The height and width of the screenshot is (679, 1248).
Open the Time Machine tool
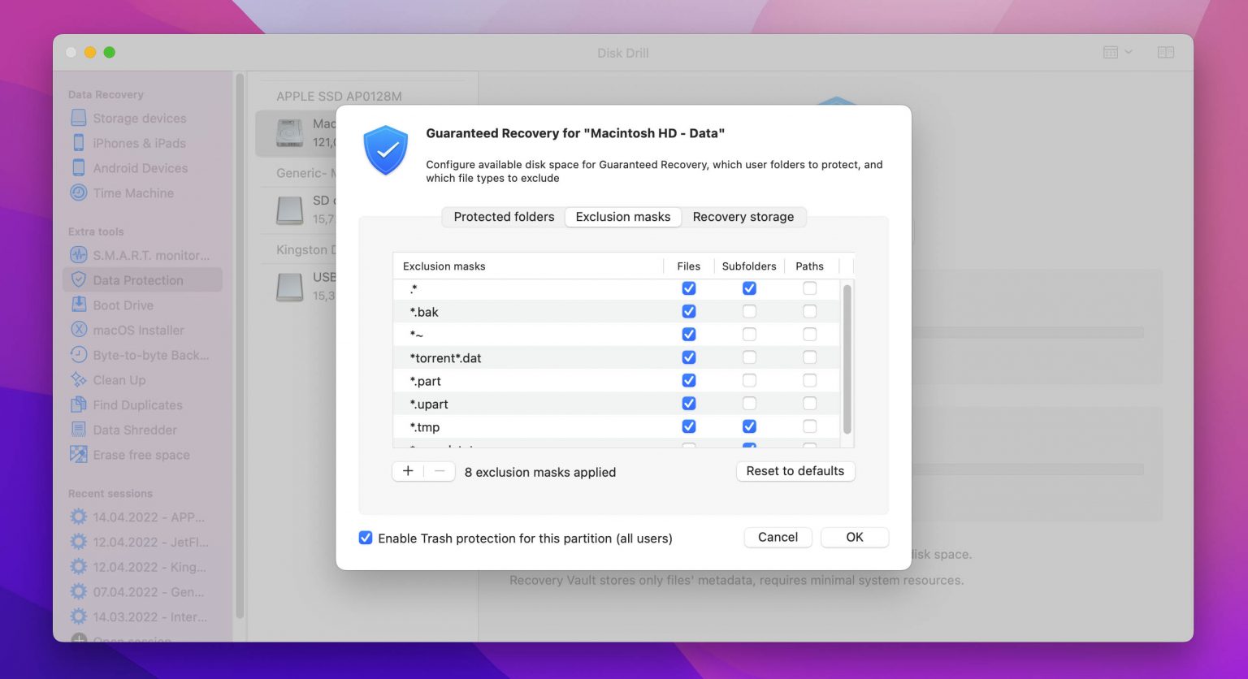tap(133, 192)
